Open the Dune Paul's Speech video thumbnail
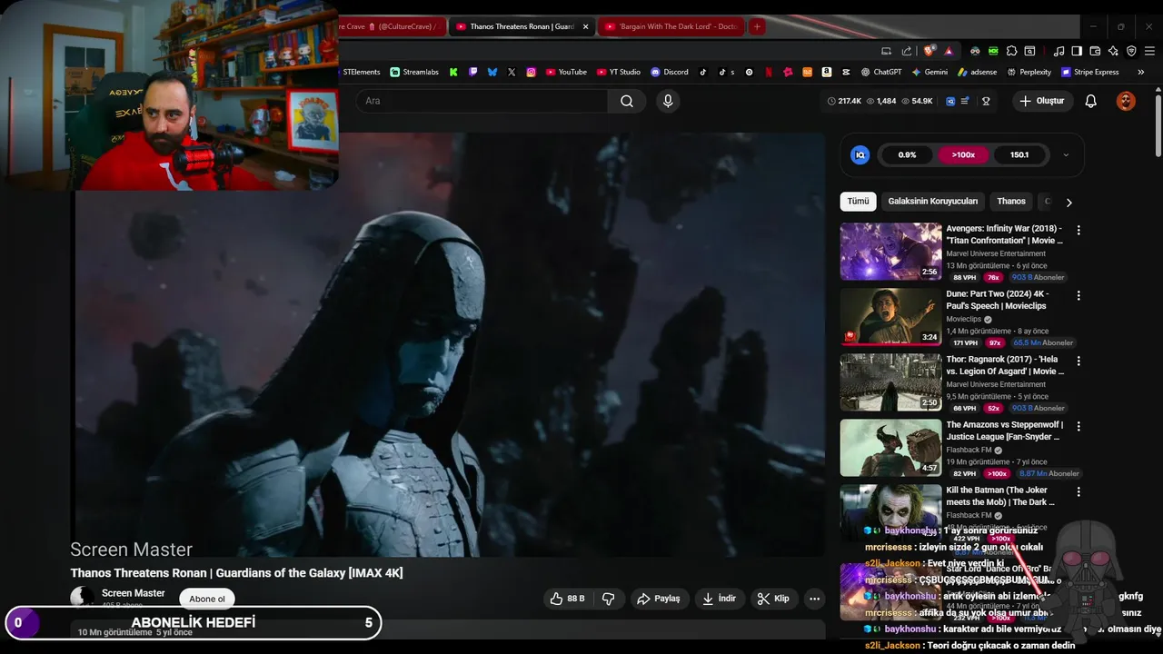The height and width of the screenshot is (654, 1163). [x=890, y=317]
